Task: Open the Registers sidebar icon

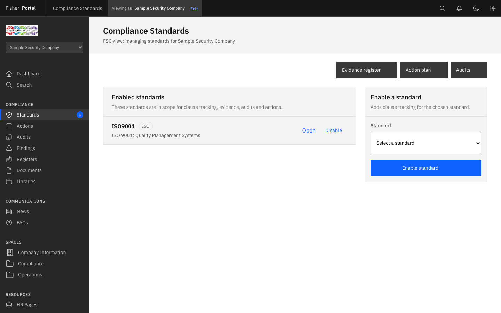Action: (9, 159)
